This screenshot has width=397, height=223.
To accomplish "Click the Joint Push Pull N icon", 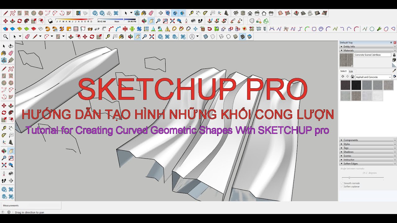I will (224, 21).
